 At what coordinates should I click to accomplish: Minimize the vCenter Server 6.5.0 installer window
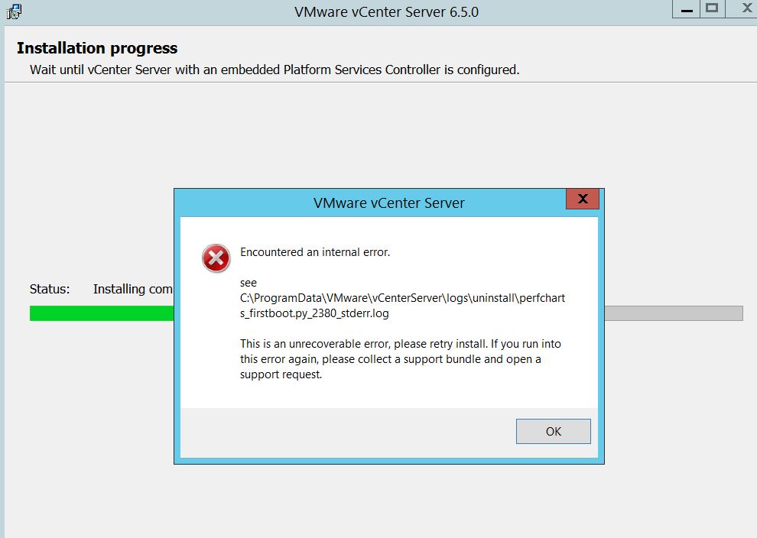click(687, 10)
